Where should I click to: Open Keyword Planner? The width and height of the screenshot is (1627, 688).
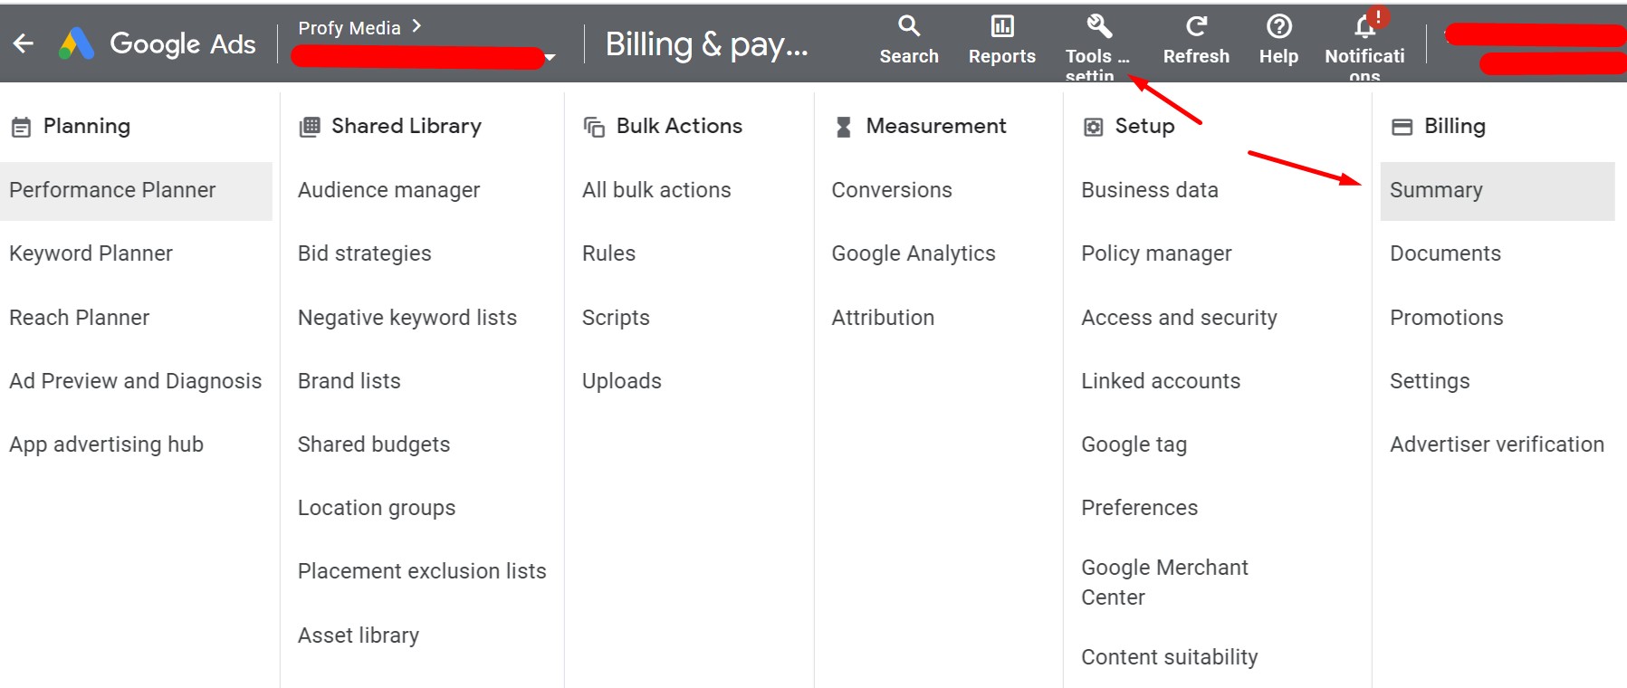pos(91,253)
